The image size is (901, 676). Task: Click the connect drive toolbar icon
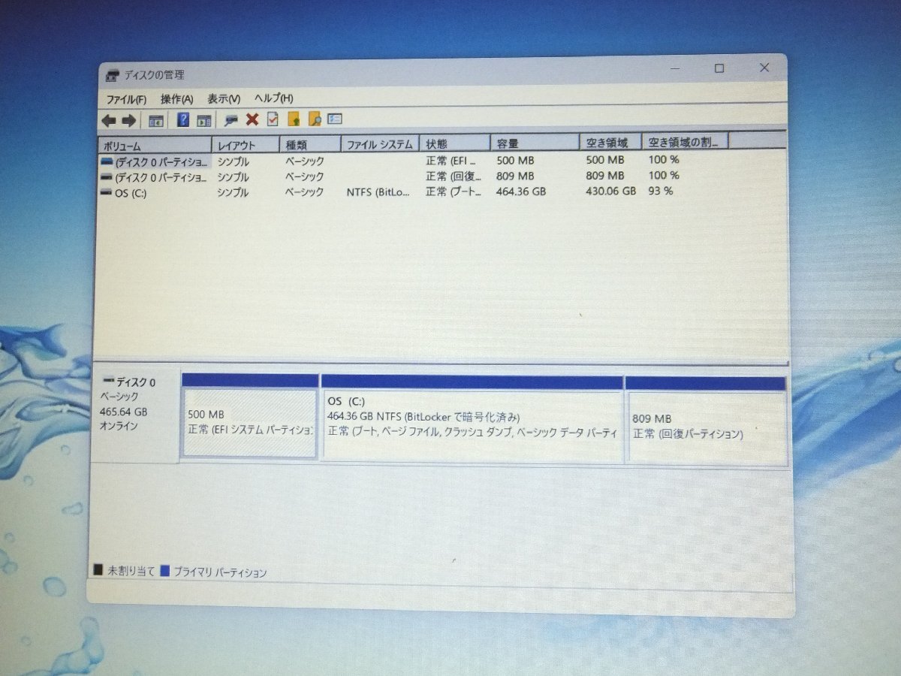tap(231, 119)
